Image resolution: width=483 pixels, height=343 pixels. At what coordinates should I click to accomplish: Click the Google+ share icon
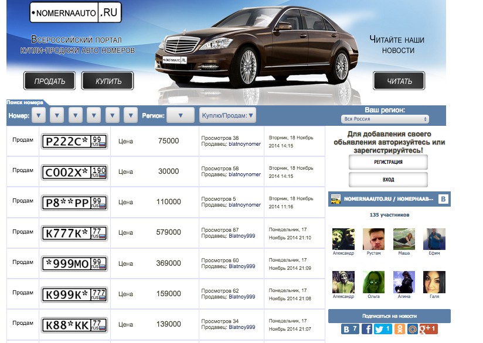tap(428, 329)
